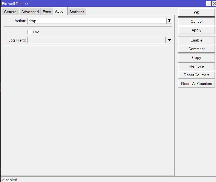Click the Action tab
216x182 pixels.
(60, 11)
